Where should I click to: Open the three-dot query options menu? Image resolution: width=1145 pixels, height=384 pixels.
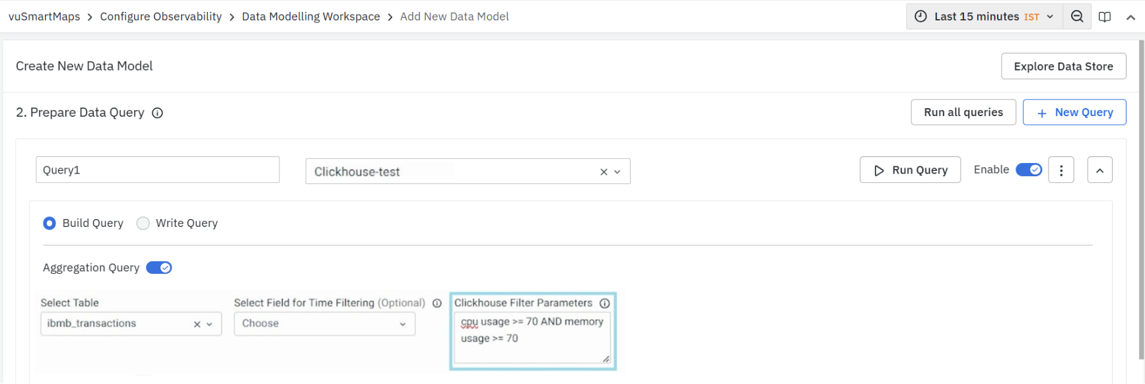point(1061,170)
